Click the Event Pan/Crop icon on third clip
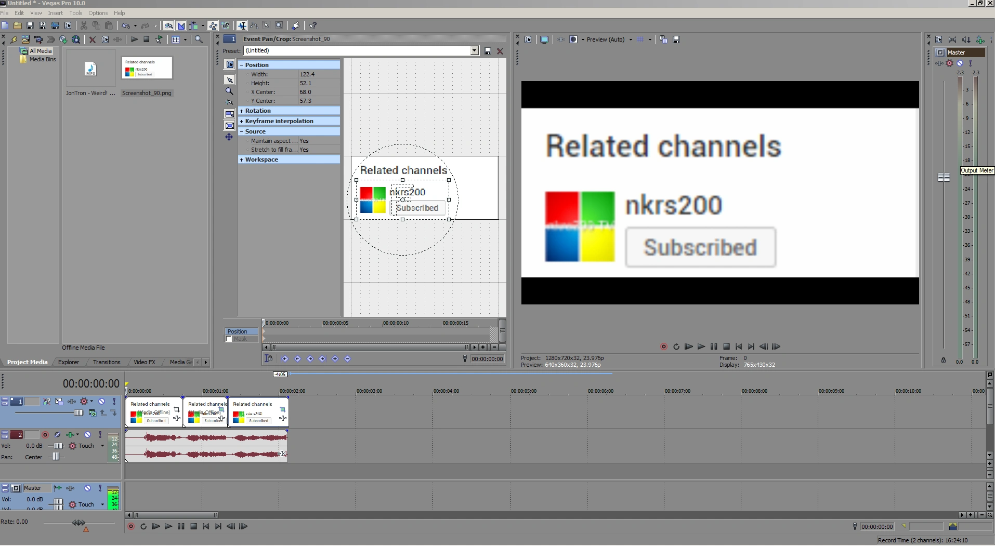 pos(283,409)
